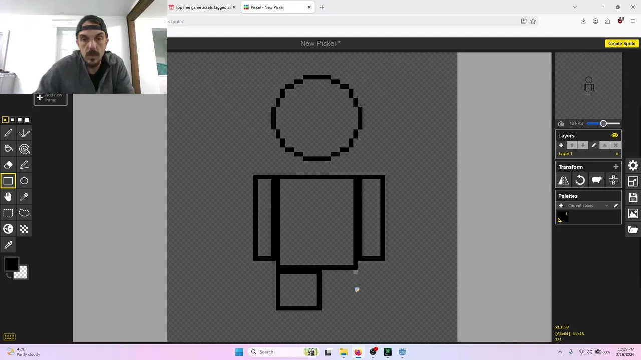
Task: Delete the selected layer
Action: point(616,145)
